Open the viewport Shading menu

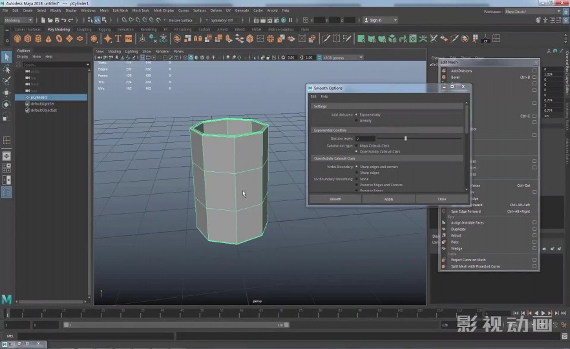pyautogui.click(x=114, y=52)
